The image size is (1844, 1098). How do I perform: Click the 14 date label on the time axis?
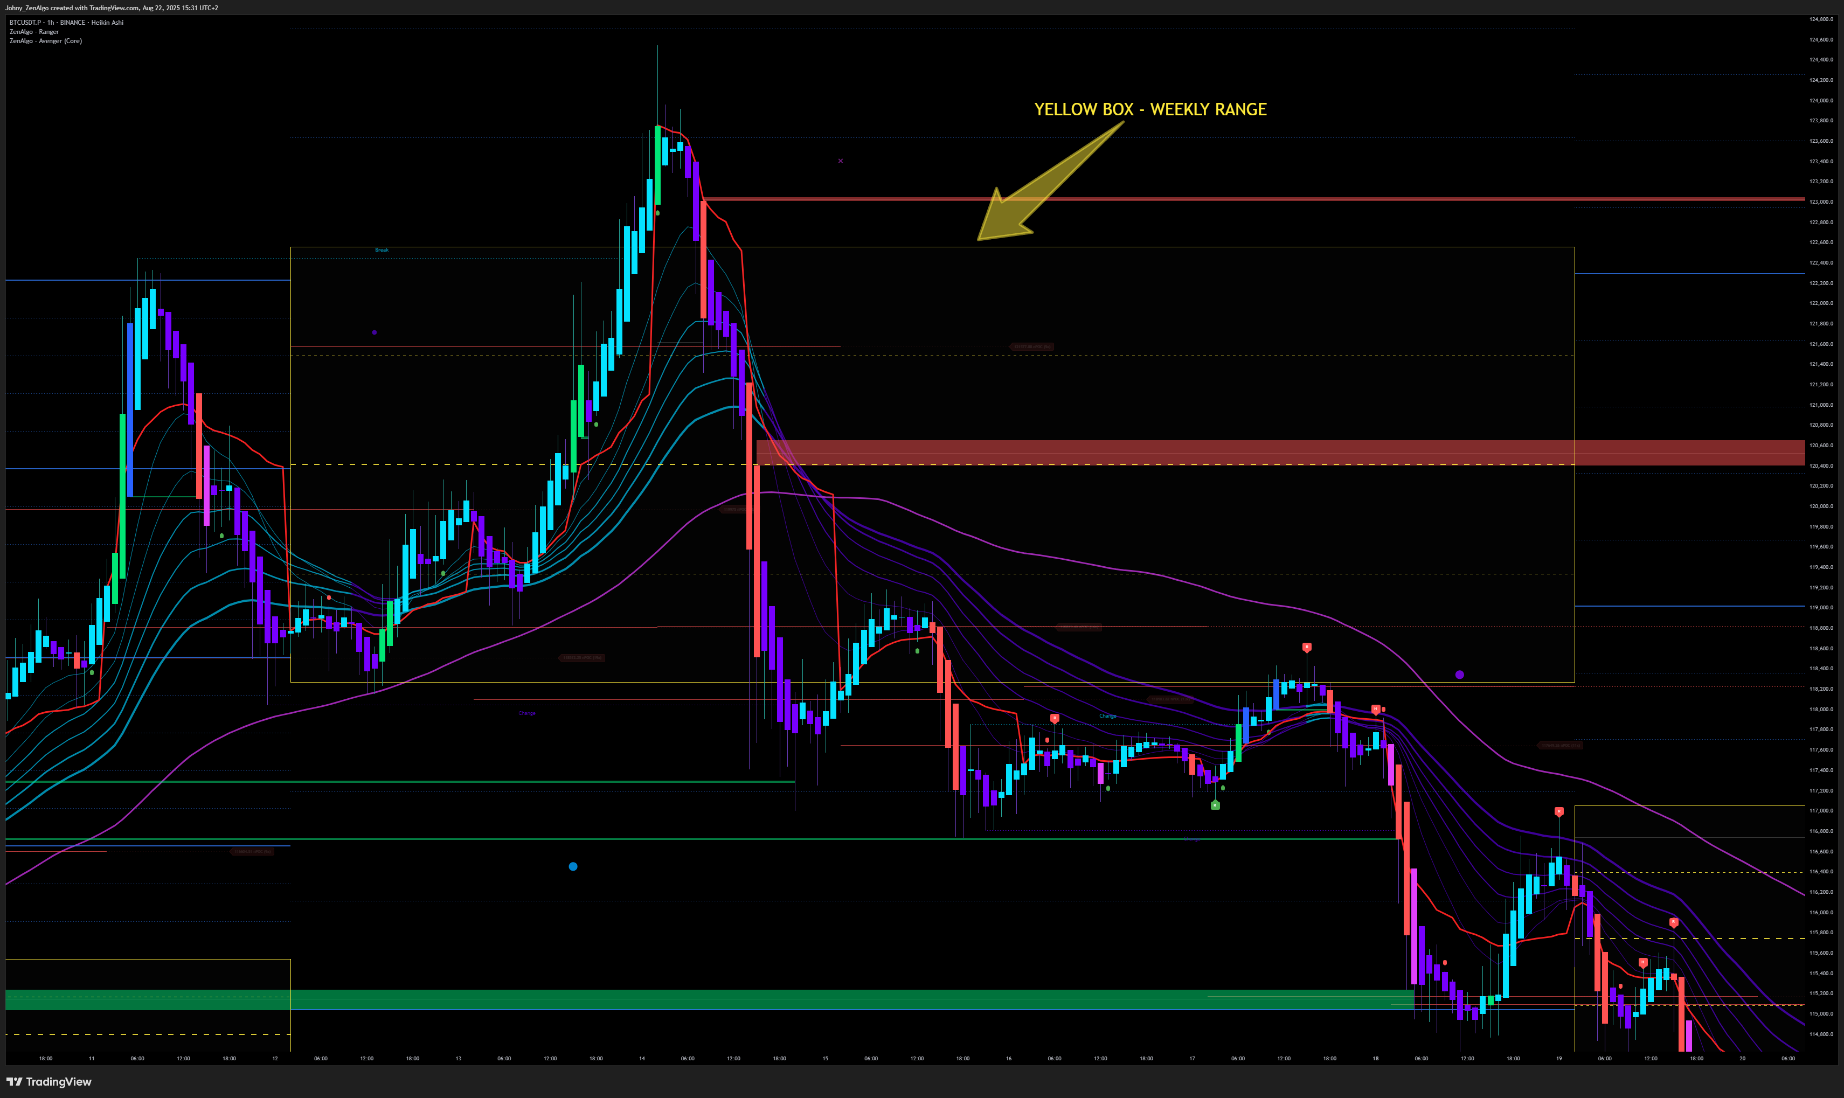(x=642, y=1059)
